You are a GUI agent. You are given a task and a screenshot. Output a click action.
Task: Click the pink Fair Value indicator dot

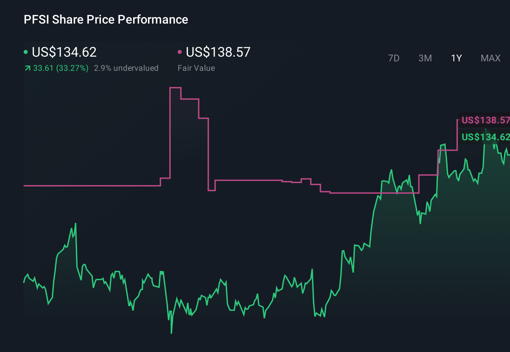pyautogui.click(x=180, y=52)
